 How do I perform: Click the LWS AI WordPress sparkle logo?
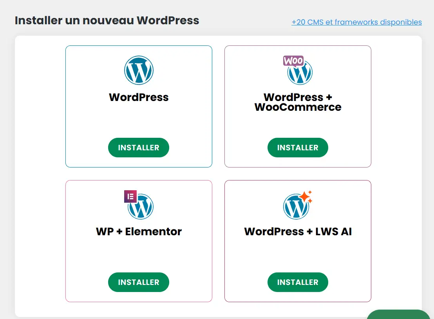pyautogui.click(x=298, y=205)
